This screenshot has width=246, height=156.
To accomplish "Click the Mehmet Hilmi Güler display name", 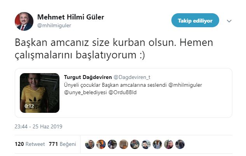I will (71, 17).
